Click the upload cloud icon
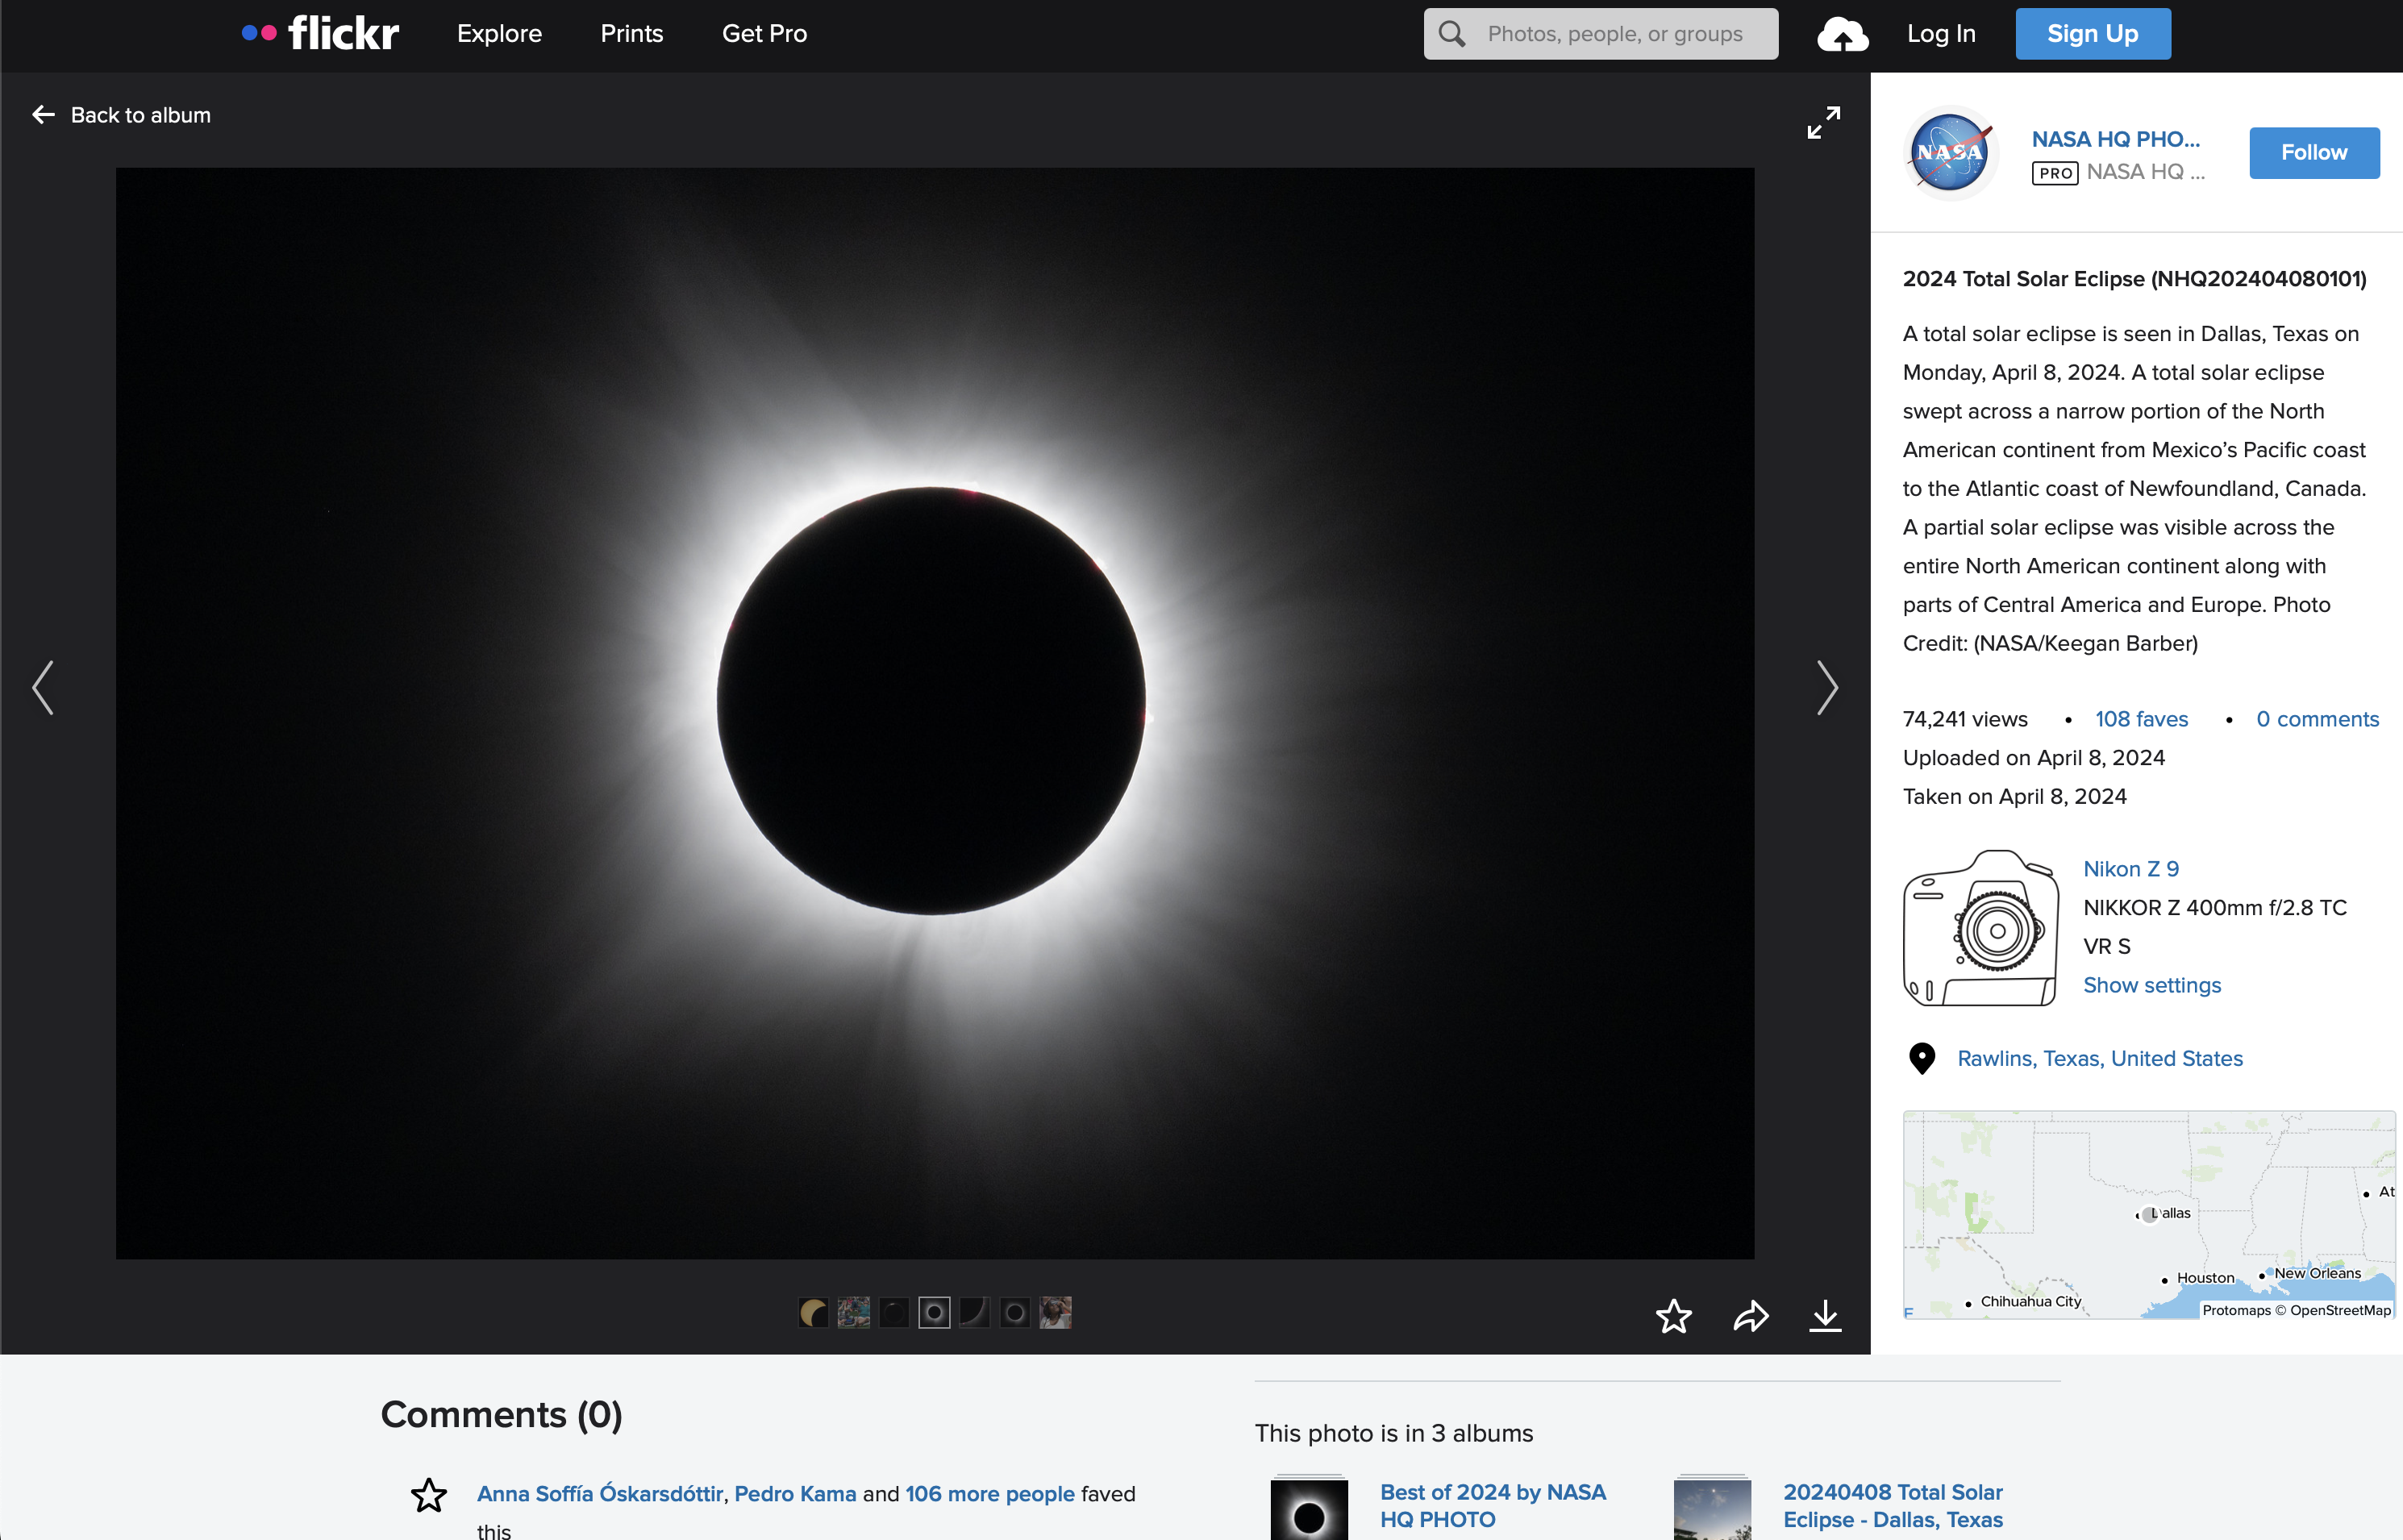The width and height of the screenshot is (2403, 1540). pos(1842,34)
